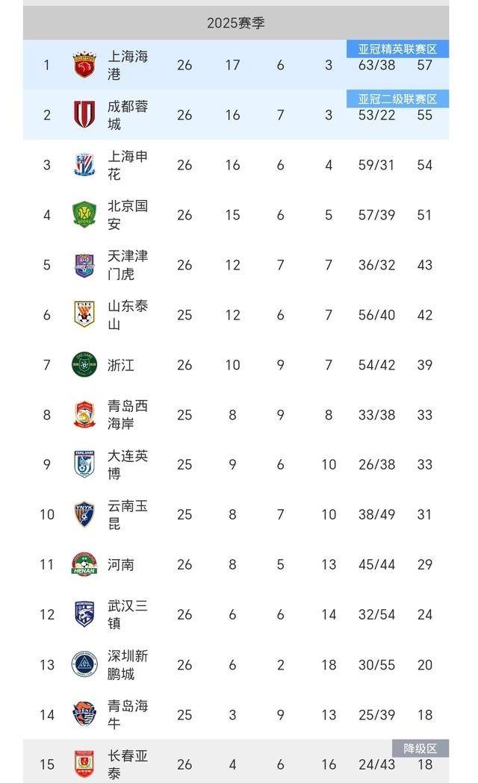Select the 2025赛季 season header
The height and width of the screenshot is (783, 478).
236,23
